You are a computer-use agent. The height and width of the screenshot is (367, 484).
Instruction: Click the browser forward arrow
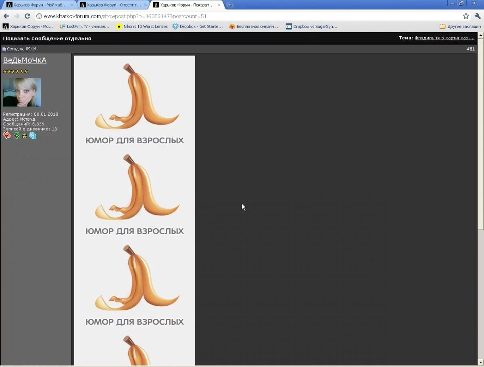(x=17, y=16)
